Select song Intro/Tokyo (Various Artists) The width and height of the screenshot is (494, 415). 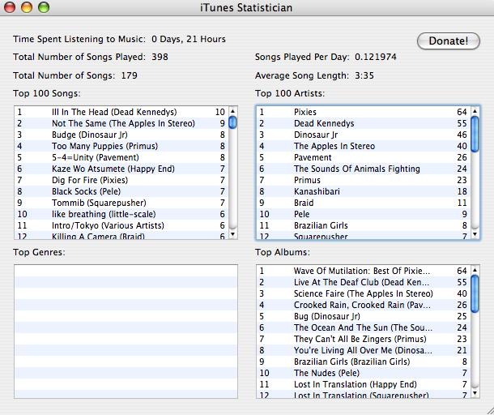click(x=121, y=225)
